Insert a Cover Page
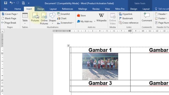The image size is (169, 95). [10, 14]
